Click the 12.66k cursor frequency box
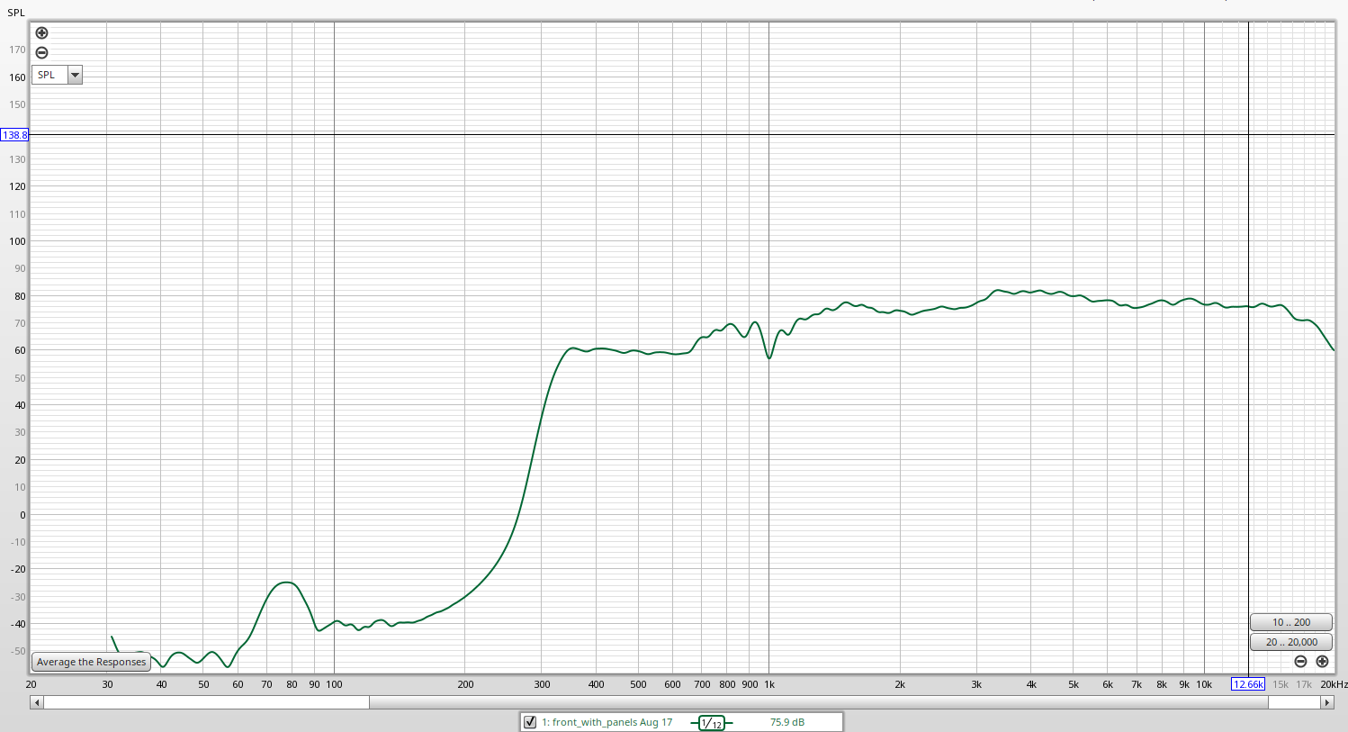 point(1248,684)
